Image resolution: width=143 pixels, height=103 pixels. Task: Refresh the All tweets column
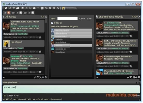38,77
